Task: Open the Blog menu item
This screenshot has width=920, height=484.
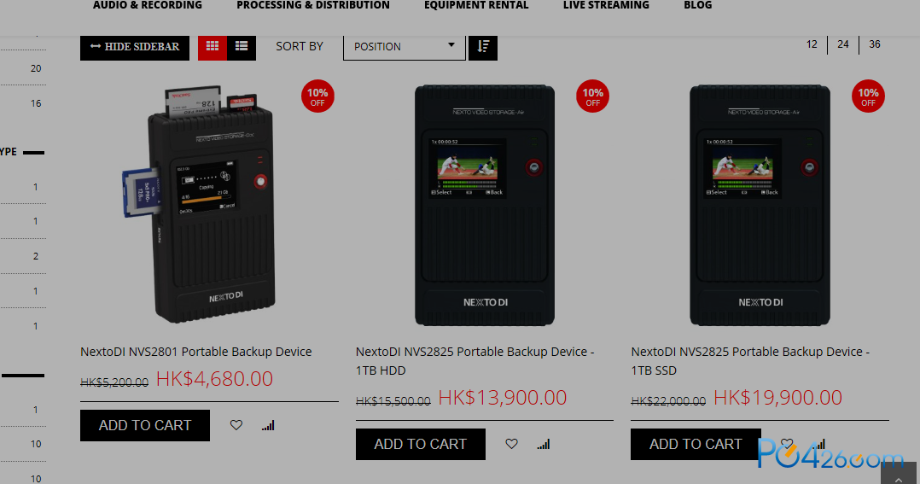Action: point(697,5)
